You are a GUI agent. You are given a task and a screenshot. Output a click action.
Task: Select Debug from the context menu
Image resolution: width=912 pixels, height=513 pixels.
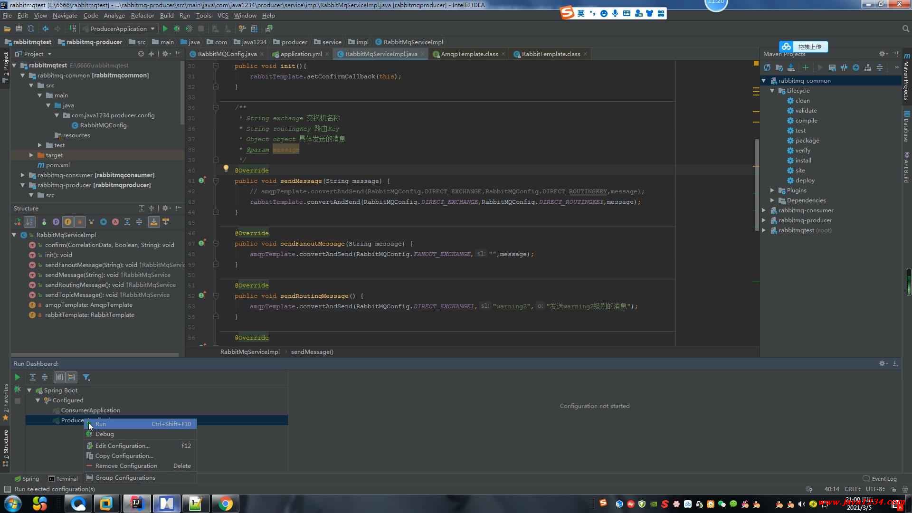(x=141, y=434)
